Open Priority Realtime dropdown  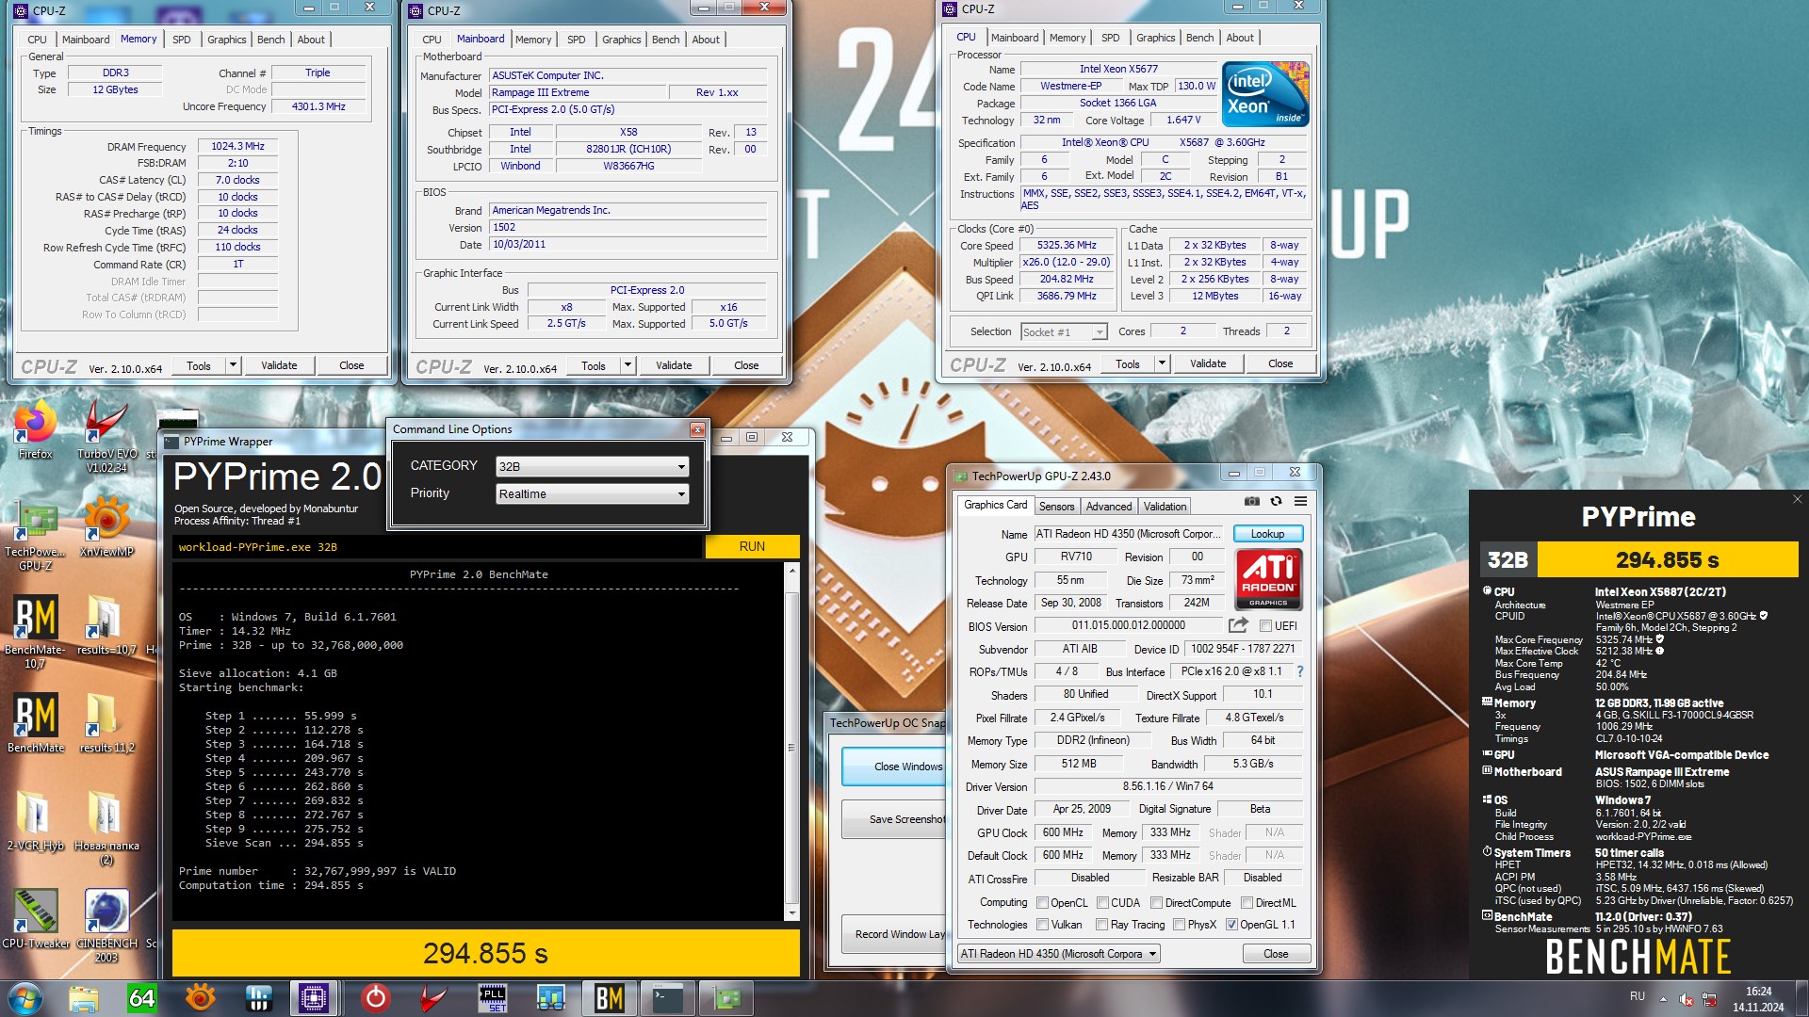coord(593,493)
